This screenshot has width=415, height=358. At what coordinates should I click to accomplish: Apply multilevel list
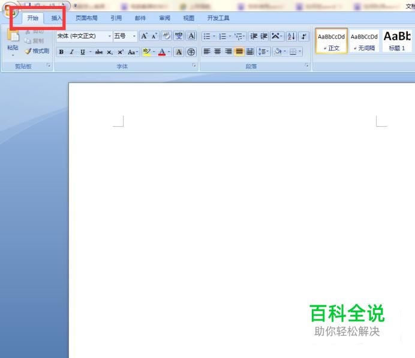coord(239,36)
